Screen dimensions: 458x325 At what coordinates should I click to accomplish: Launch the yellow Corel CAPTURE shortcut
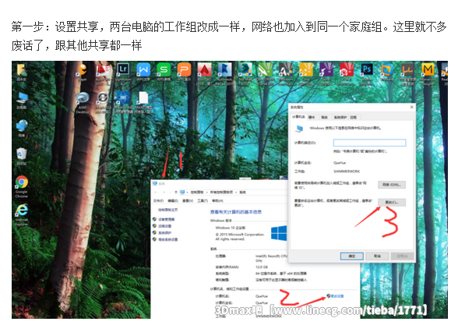tap(306, 73)
